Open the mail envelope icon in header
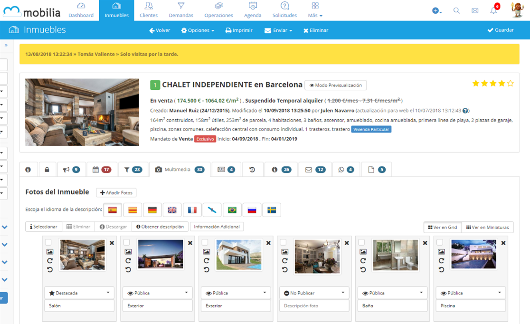530x324 pixels. pyautogui.click(x=475, y=10)
